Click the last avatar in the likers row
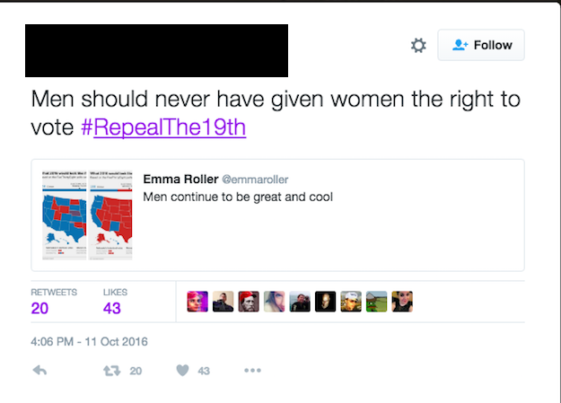The height and width of the screenshot is (403, 561). pyautogui.click(x=402, y=302)
